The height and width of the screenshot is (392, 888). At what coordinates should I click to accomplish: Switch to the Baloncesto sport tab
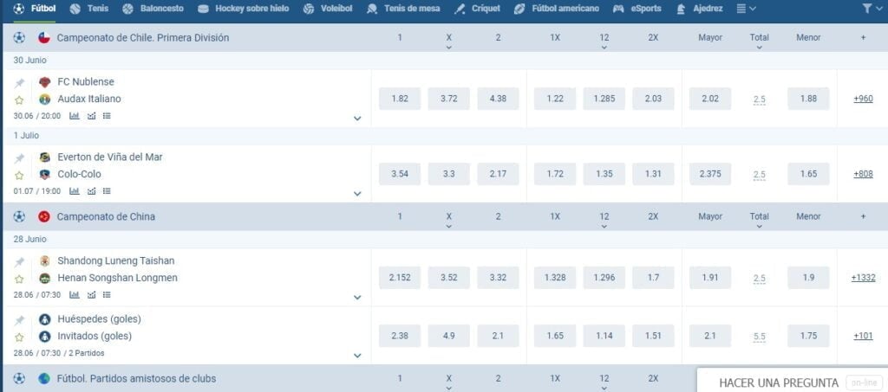point(153,9)
